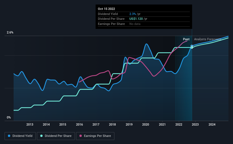Toggle the Earnings Per Share legend button
This screenshot has height=144, width=233.
(95, 136)
